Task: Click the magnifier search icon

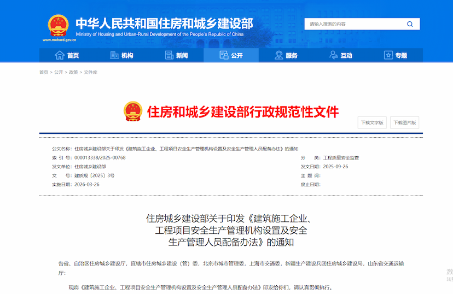Action: click(x=410, y=24)
